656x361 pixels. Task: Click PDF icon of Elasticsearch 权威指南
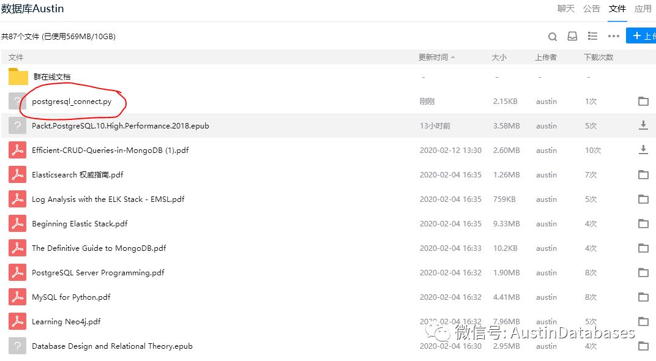(17, 174)
